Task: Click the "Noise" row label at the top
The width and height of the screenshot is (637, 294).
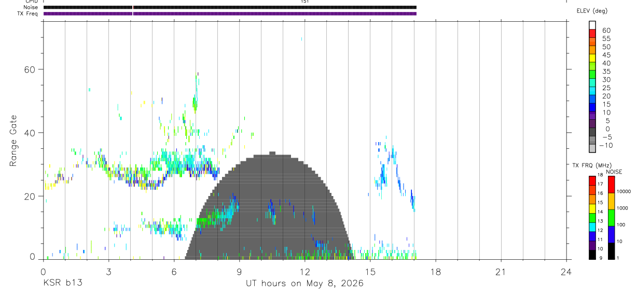Action: 31,7
